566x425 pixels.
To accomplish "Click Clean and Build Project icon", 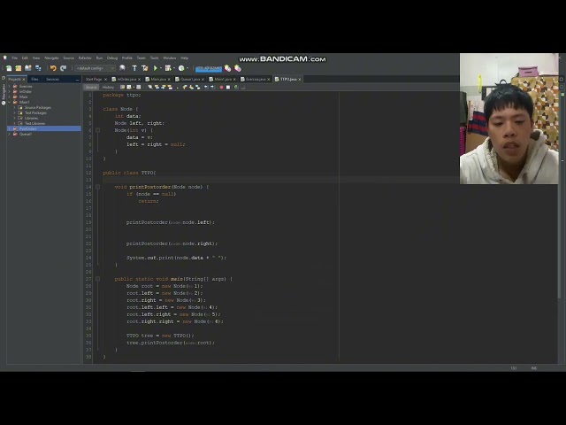I will (144, 68).
